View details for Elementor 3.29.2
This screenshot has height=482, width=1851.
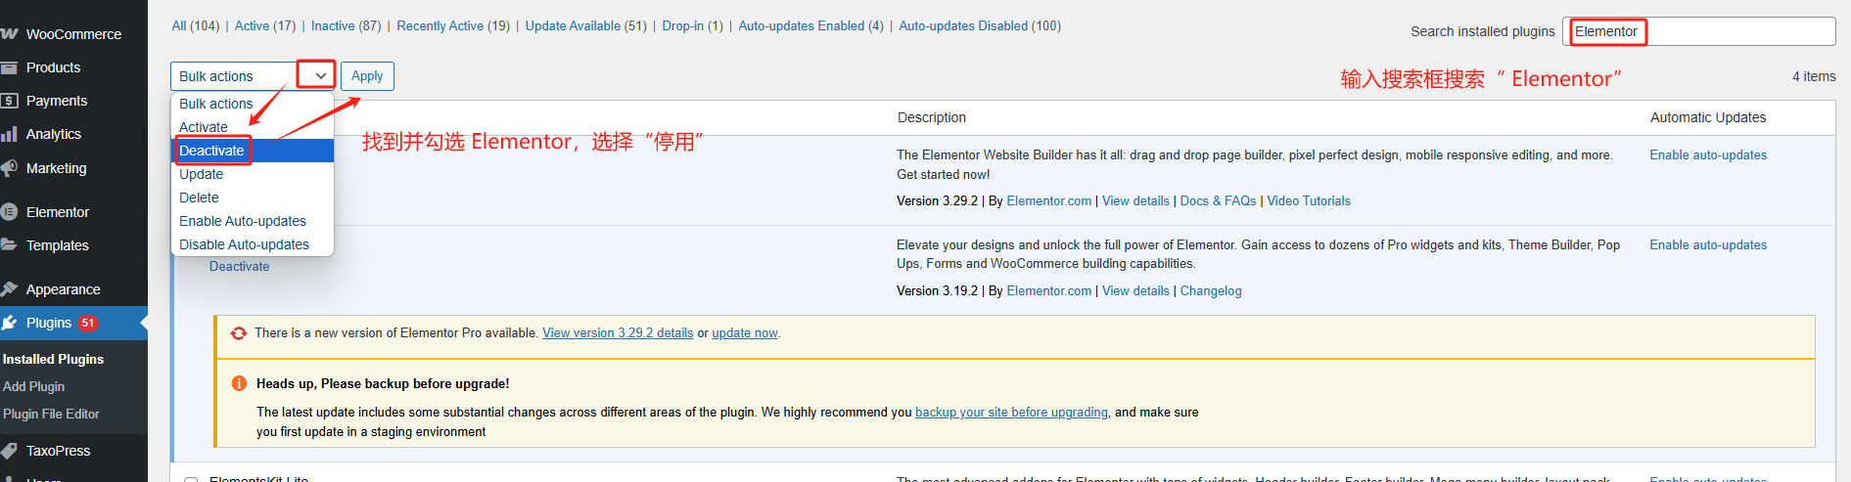coord(1135,200)
